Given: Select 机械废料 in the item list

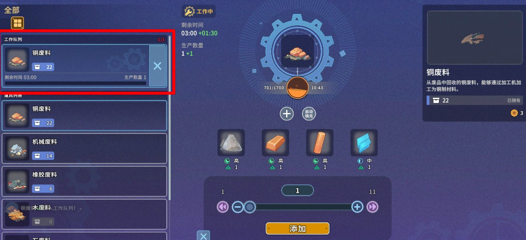Looking at the screenshot, I should click(x=84, y=148).
